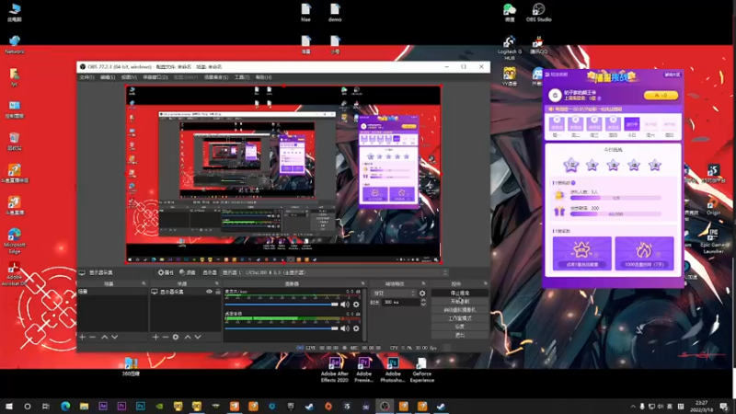Open the scene transition type dropdown
Image resolution: width=736 pixels, height=414 pixels.
(394, 293)
